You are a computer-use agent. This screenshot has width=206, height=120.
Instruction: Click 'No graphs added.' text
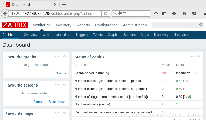pyautogui.click(x=36, y=65)
